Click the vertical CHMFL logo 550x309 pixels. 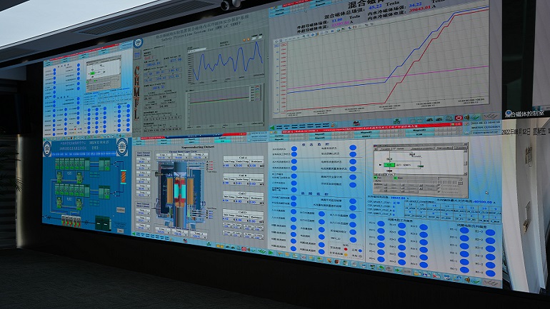138,90
